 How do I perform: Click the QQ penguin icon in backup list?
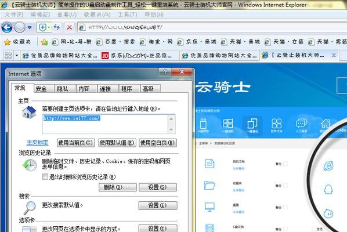(328, 190)
